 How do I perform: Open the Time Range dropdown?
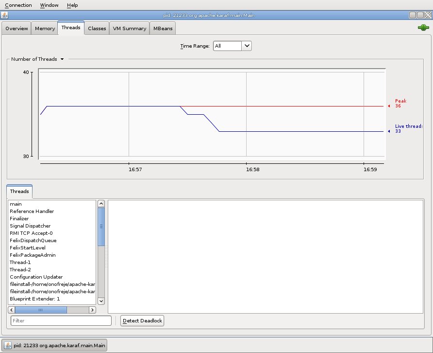click(x=247, y=46)
